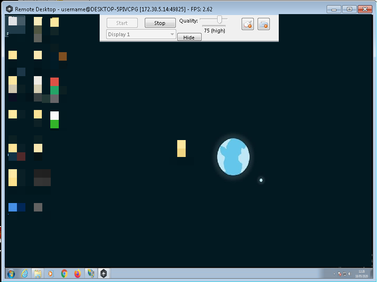Click the remote taskbar clock
Screen dimensions: 377x282
pos(361,274)
